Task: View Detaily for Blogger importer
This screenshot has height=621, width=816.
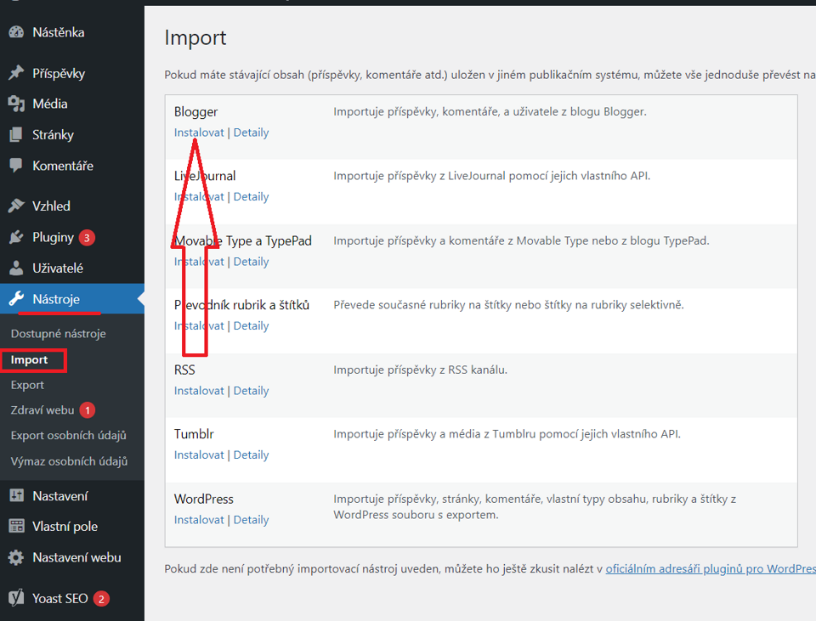Action: coord(251,133)
